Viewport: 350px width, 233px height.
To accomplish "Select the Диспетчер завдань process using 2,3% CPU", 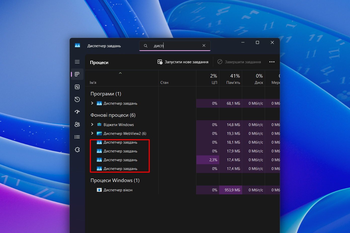I will (x=120, y=160).
